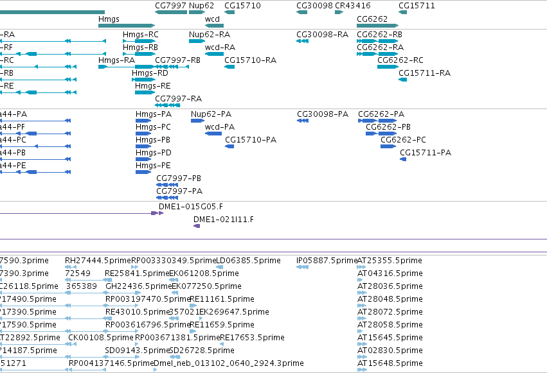Click the CG15711-RA transcript label
The image size is (547, 373).
point(425,73)
